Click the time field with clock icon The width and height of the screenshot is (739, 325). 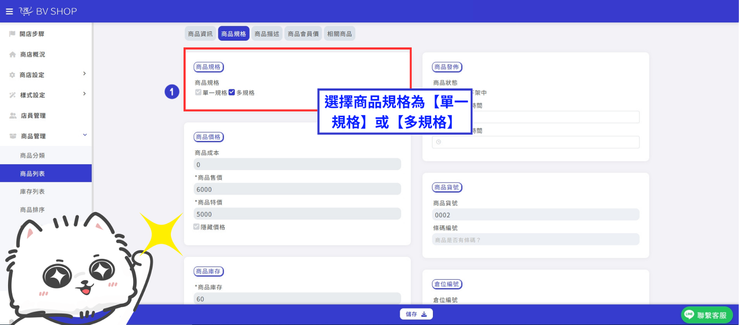tap(536, 142)
